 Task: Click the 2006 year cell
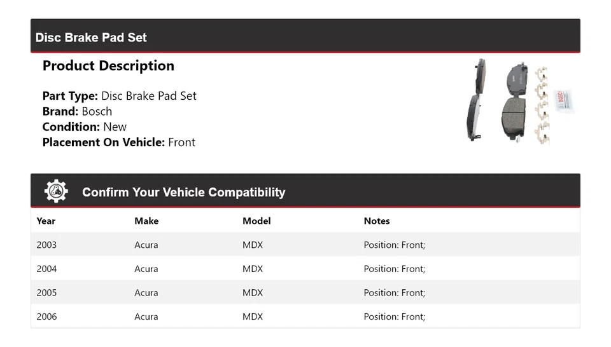tap(46, 316)
